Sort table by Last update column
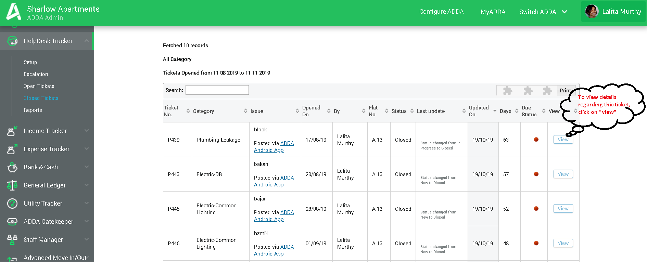 coord(464,111)
